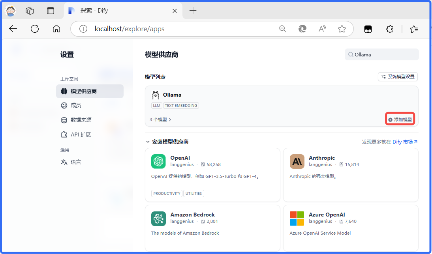Viewport: 432px width, 254px height.
Task: Click the 模型列表 heading
Action: pos(155,77)
